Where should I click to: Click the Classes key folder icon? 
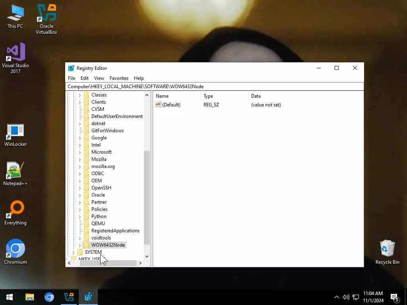pos(87,95)
